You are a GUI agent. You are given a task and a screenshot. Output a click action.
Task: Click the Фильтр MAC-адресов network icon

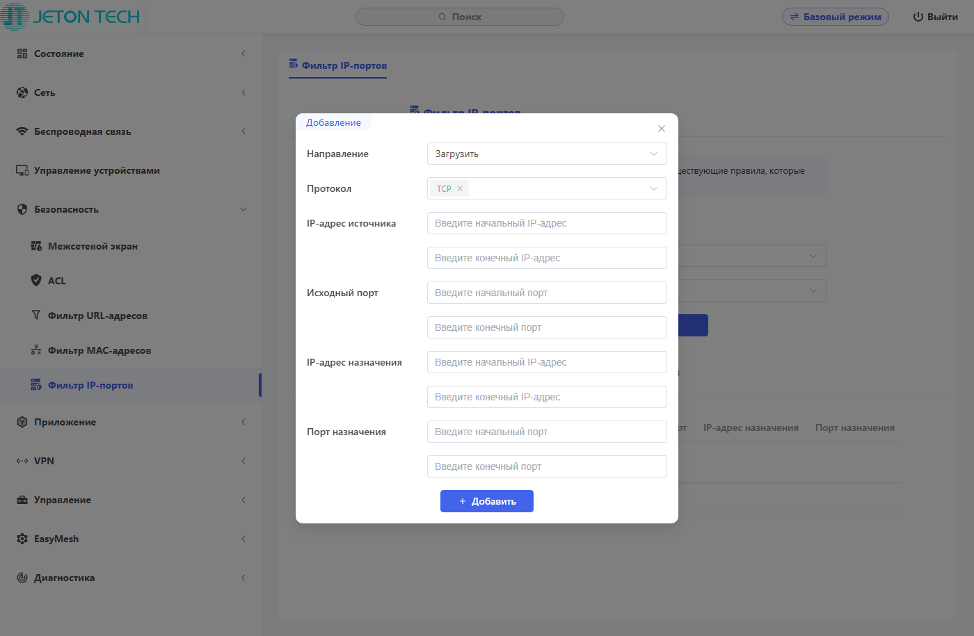(x=36, y=350)
